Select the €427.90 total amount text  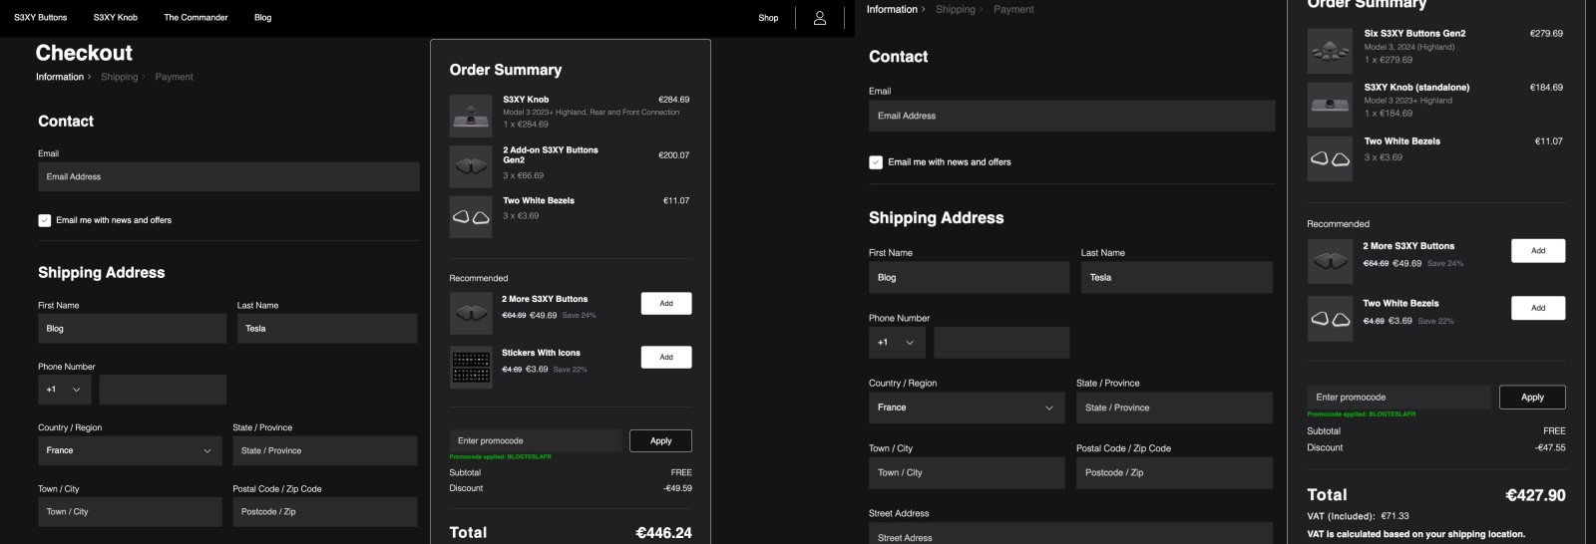pos(1535,495)
